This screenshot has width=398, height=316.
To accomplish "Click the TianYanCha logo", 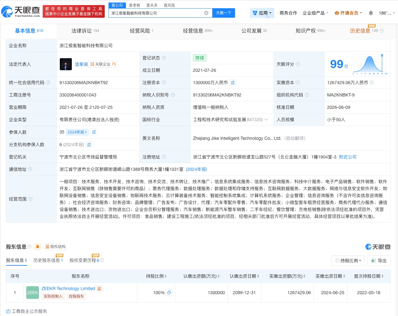I will click(x=21, y=12).
